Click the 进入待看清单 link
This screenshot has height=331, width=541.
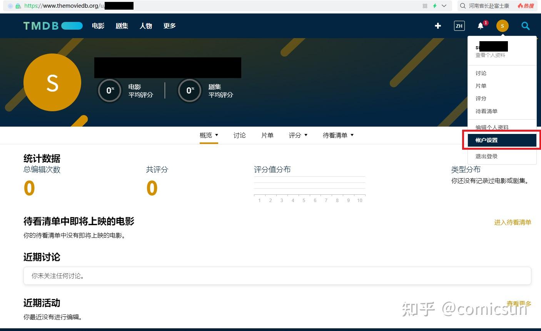click(x=512, y=222)
